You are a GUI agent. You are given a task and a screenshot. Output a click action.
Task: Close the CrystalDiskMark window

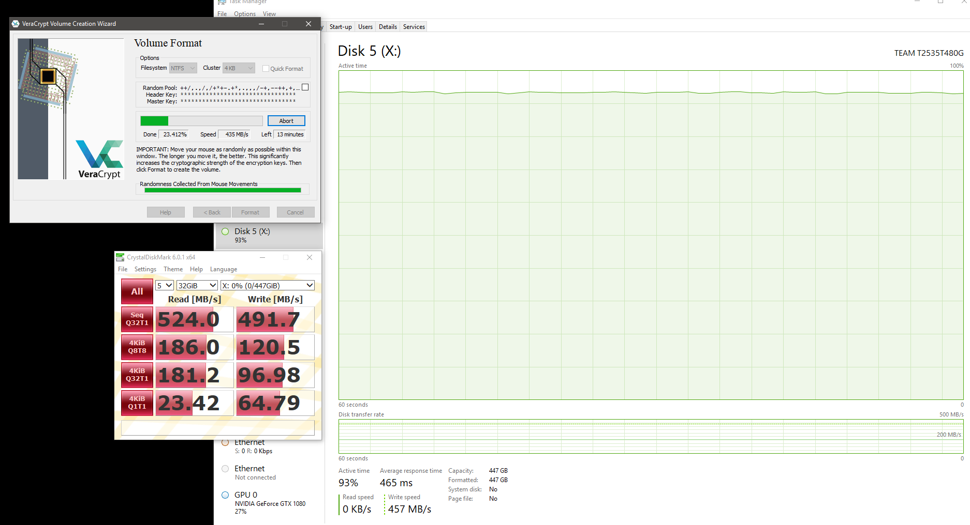pyautogui.click(x=310, y=257)
